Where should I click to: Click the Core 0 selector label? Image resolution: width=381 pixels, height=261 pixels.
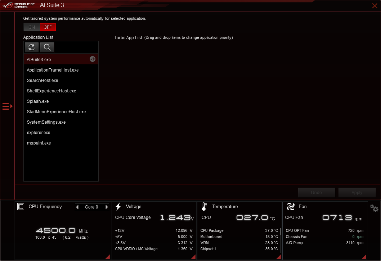[x=91, y=207]
